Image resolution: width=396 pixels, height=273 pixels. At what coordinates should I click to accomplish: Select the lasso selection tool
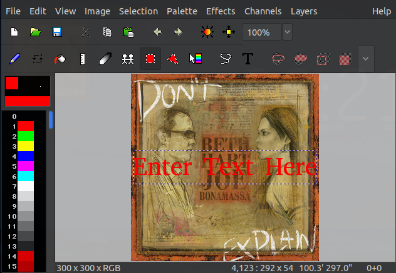click(226, 59)
